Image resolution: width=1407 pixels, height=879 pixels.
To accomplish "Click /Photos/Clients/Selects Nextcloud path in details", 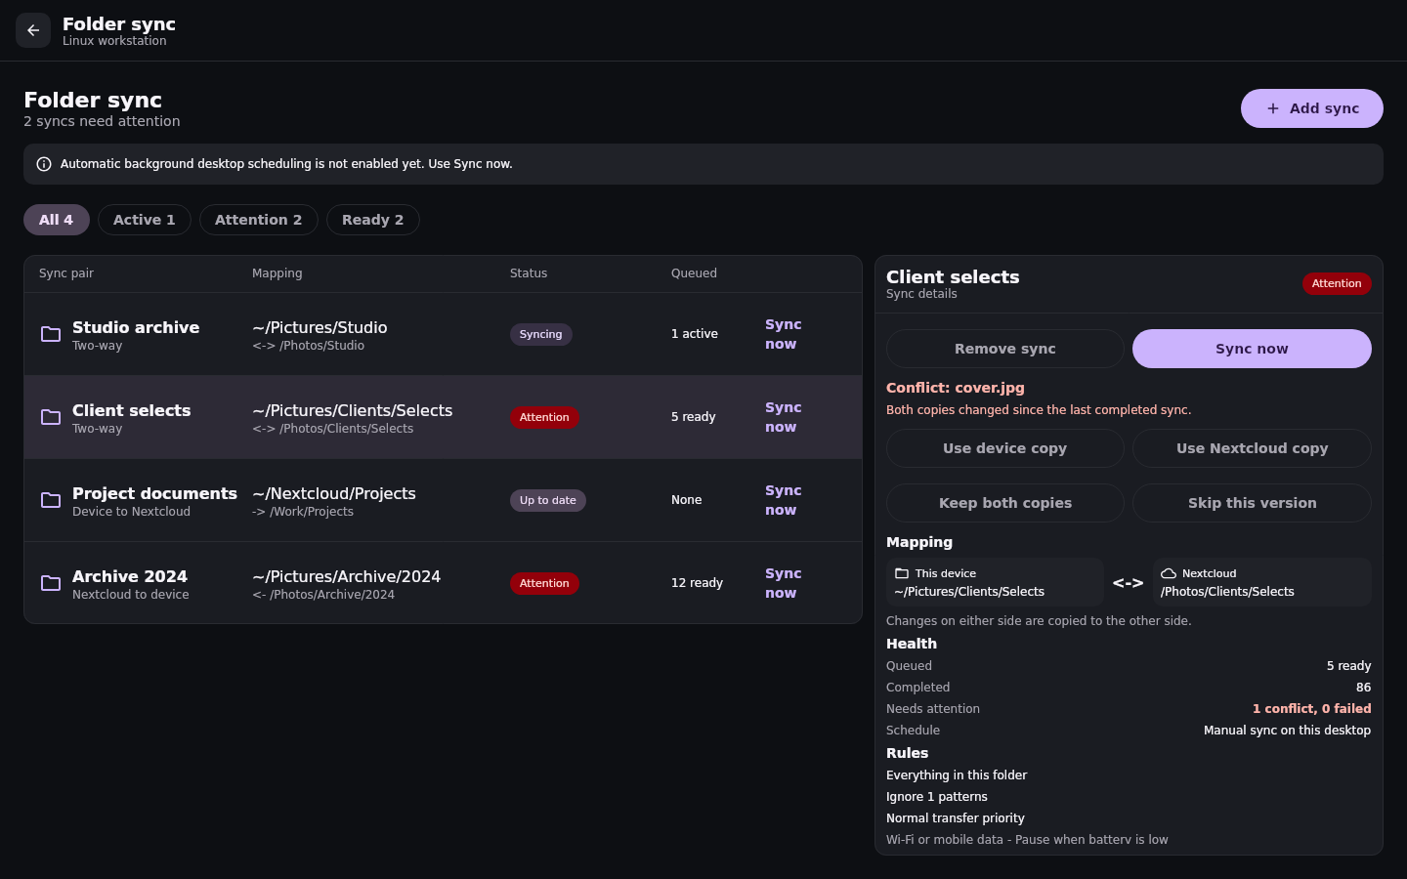I will (1227, 592).
